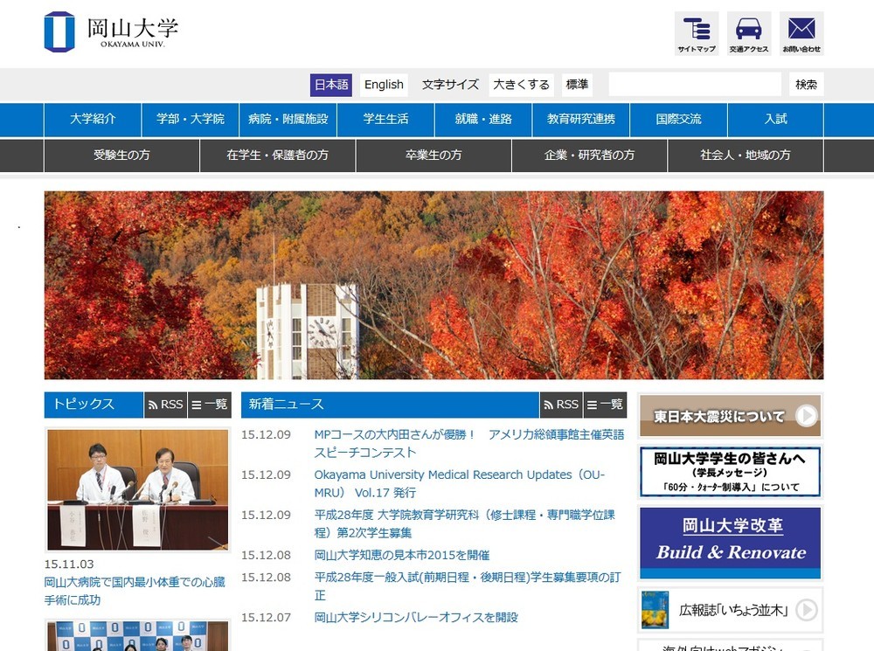Click the Okayama University logo

pyautogui.click(x=109, y=33)
